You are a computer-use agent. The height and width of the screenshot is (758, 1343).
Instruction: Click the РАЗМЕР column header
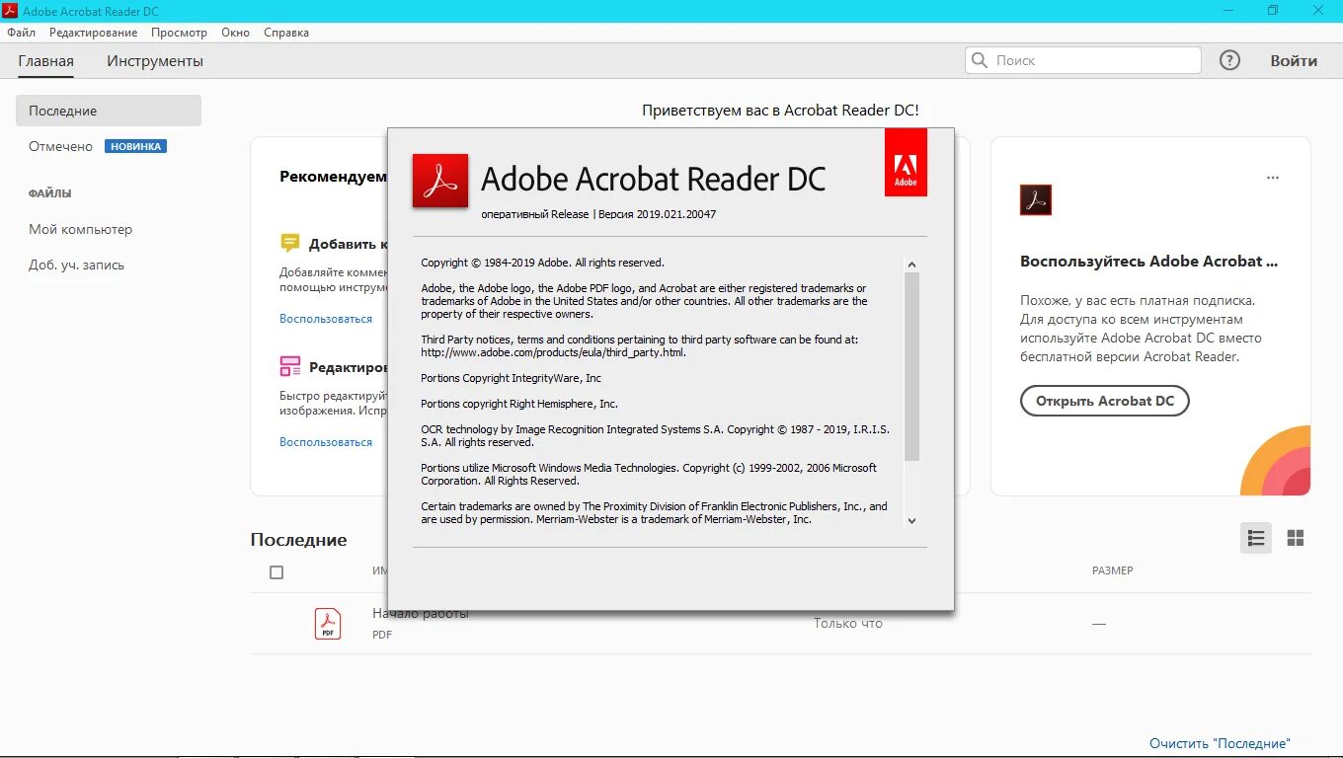[1112, 570]
